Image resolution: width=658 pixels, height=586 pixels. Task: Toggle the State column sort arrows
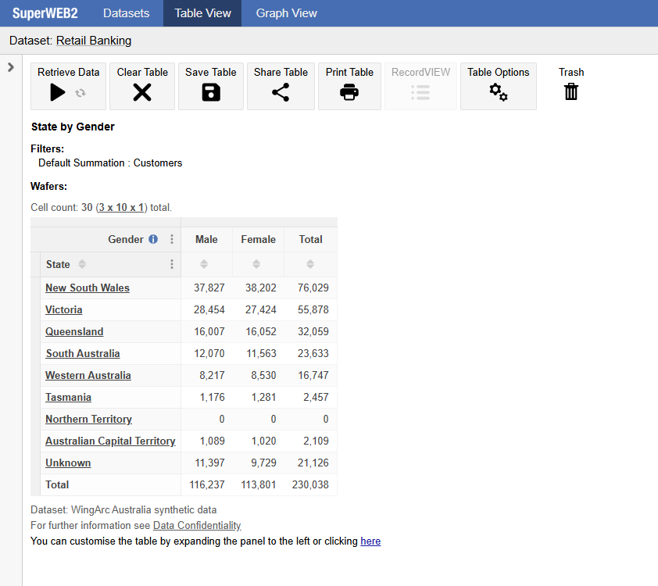tap(84, 264)
